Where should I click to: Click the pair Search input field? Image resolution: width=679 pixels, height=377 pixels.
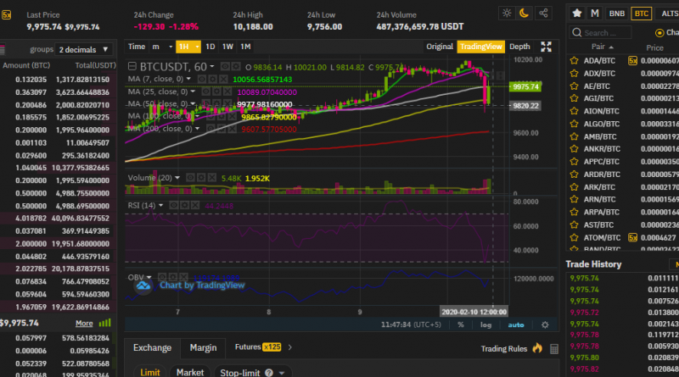pyautogui.click(x=600, y=32)
